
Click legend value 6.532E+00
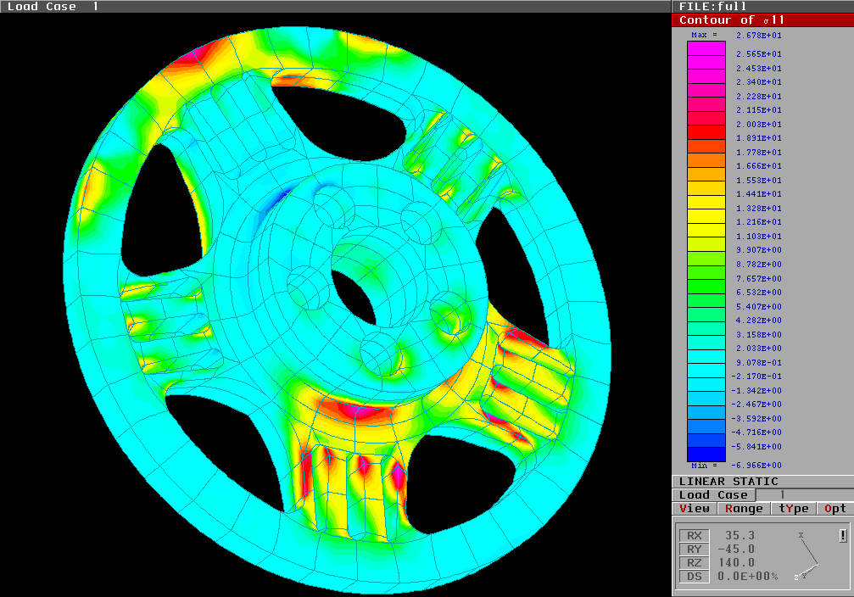click(759, 293)
